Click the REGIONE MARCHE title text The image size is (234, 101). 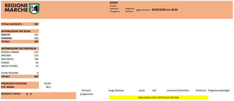pos(16,8)
